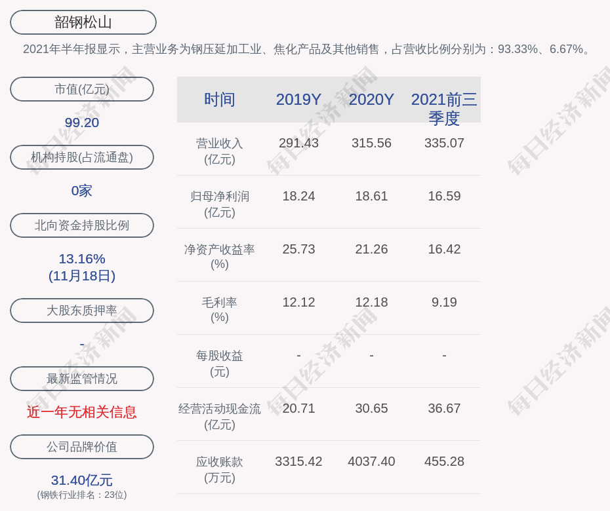Select the 归母净利润(亿元) row label

pos(220,204)
